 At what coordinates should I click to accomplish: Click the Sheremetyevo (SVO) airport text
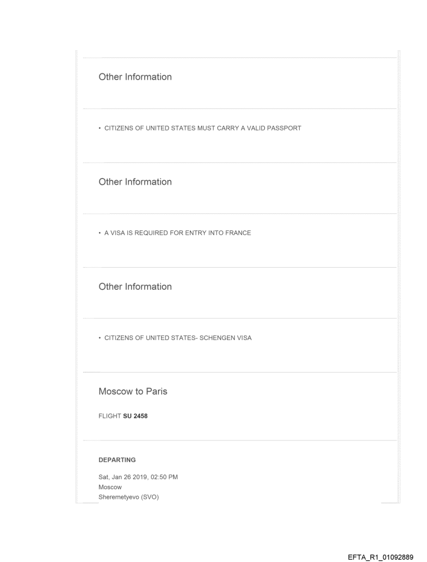point(129,497)
